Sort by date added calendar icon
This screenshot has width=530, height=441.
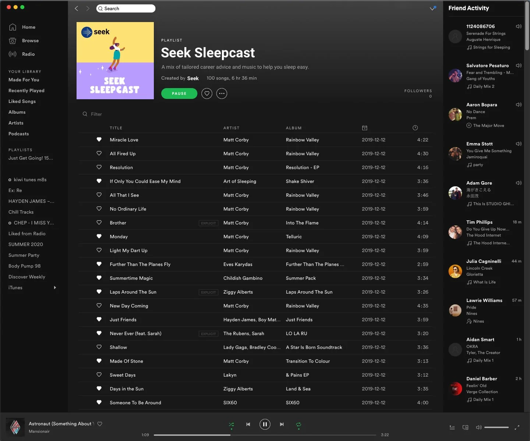pyautogui.click(x=364, y=128)
